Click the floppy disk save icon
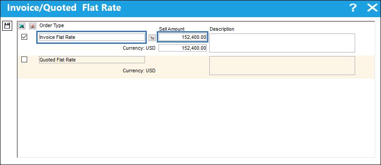 7,26
